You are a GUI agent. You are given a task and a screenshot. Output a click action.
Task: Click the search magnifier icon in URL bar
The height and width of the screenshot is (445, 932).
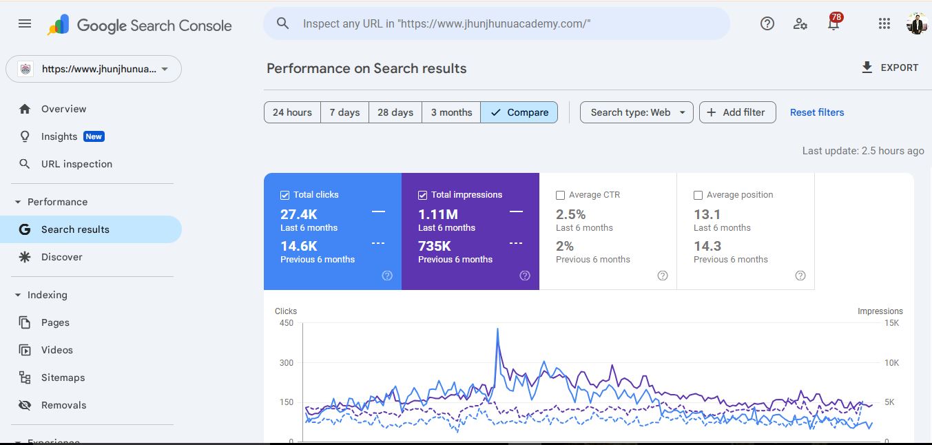tap(282, 23)
